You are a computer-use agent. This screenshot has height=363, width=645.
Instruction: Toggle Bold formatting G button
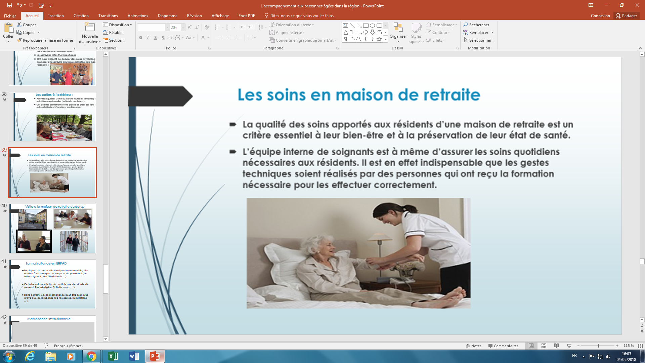140,38
